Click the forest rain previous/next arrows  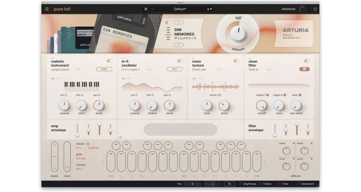coord(219,69)
